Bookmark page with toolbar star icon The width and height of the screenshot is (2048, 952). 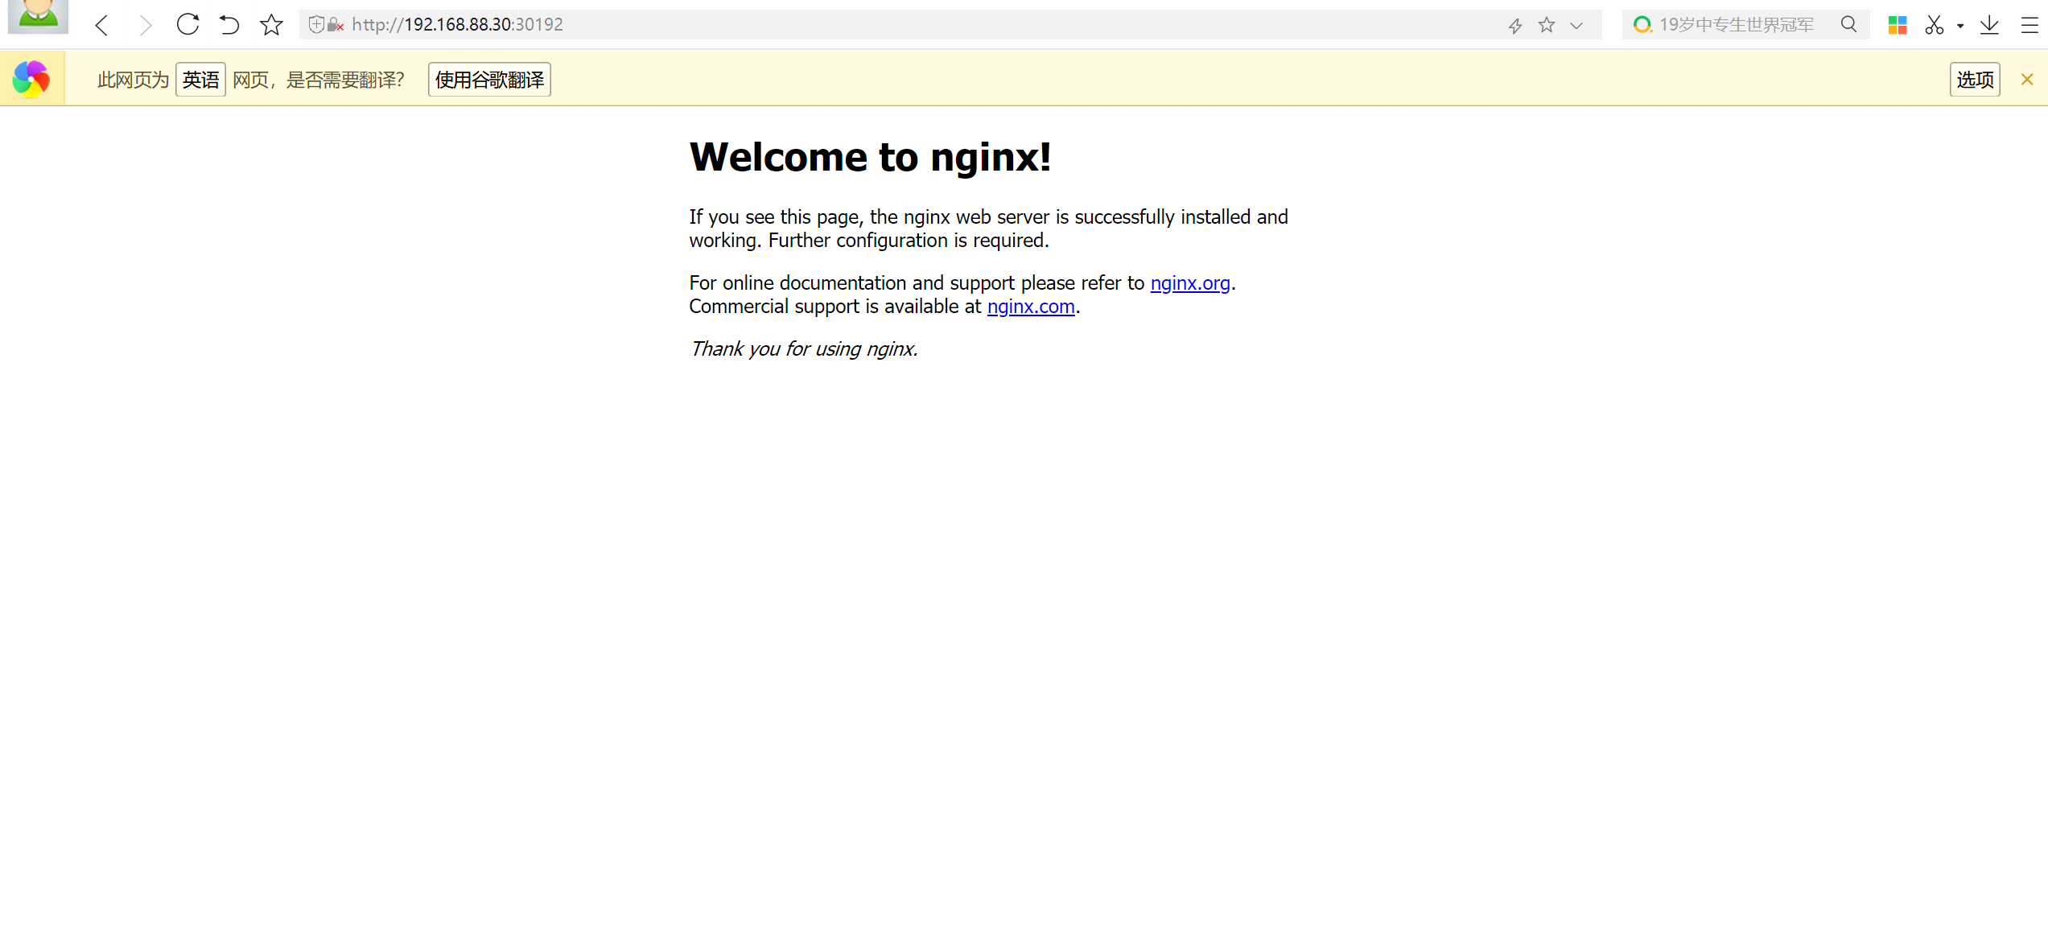pos(271,25)
